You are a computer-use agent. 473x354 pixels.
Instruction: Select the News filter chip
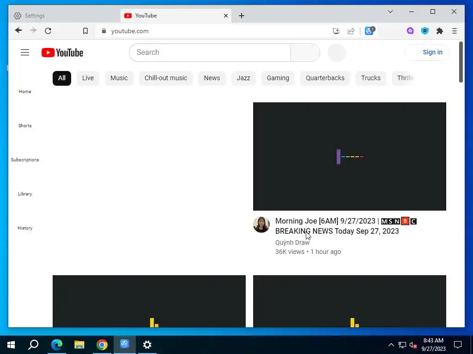[x=212, y=78]
